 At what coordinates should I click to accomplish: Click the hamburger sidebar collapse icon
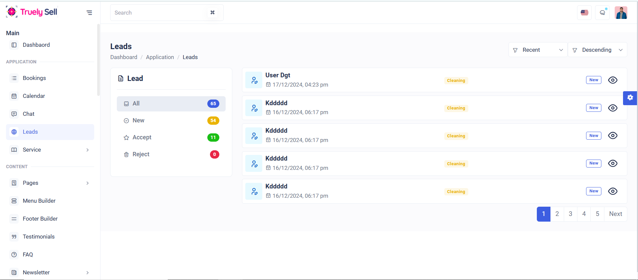pos(89,13)
